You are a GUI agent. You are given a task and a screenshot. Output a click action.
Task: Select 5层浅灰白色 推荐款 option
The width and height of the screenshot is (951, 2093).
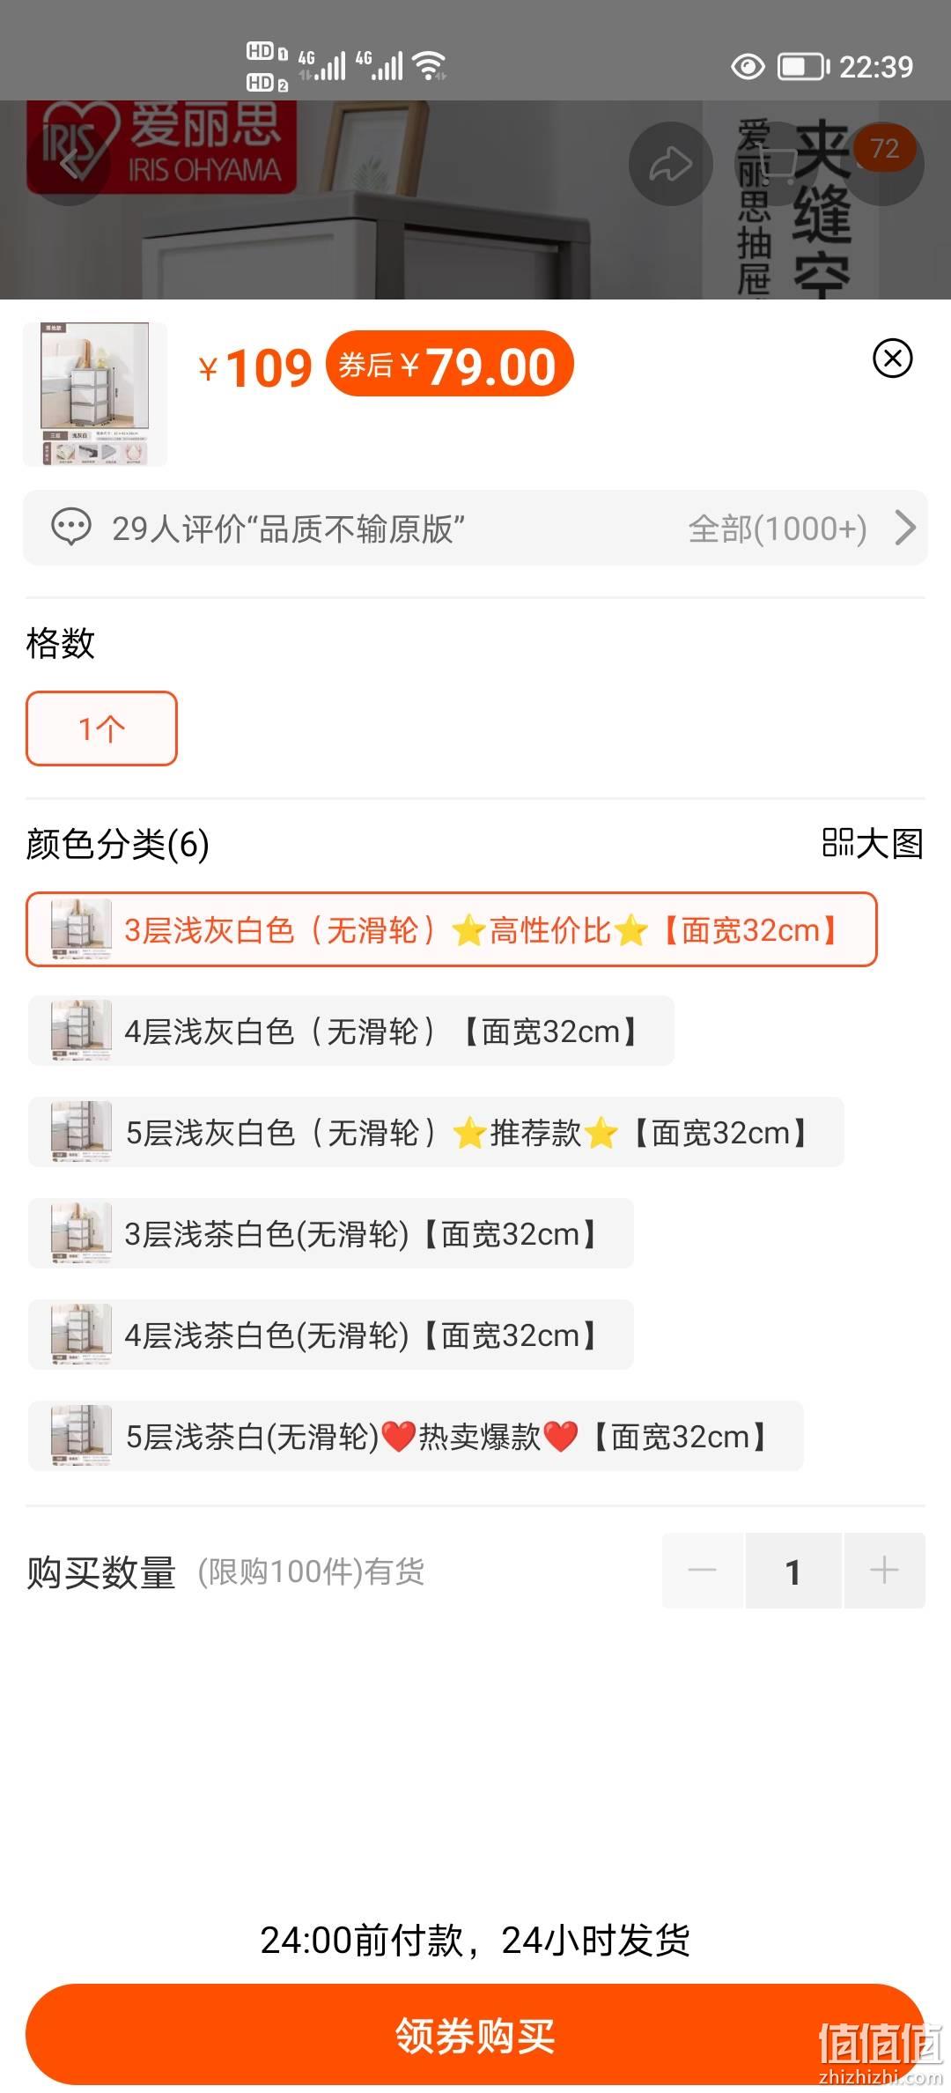[436, 1132]
